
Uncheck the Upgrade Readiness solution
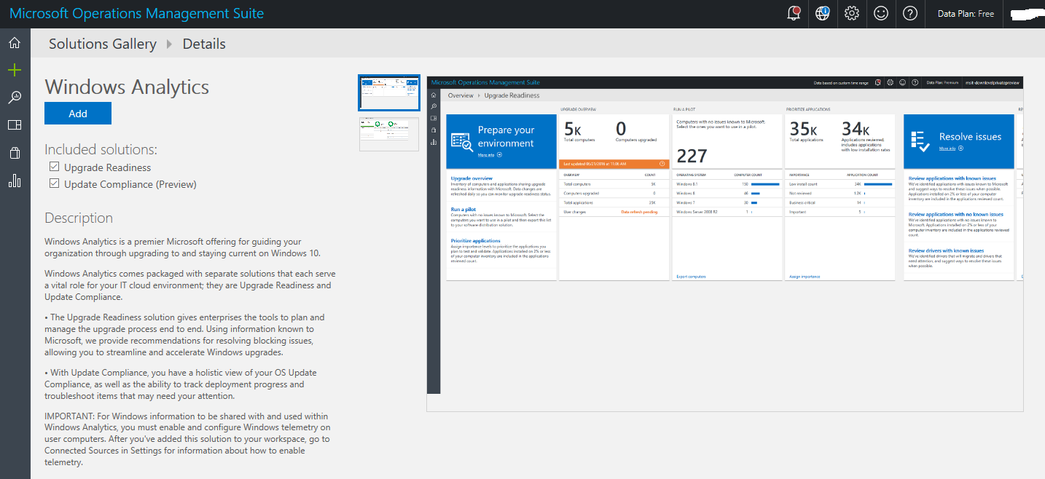click(54, 167)
